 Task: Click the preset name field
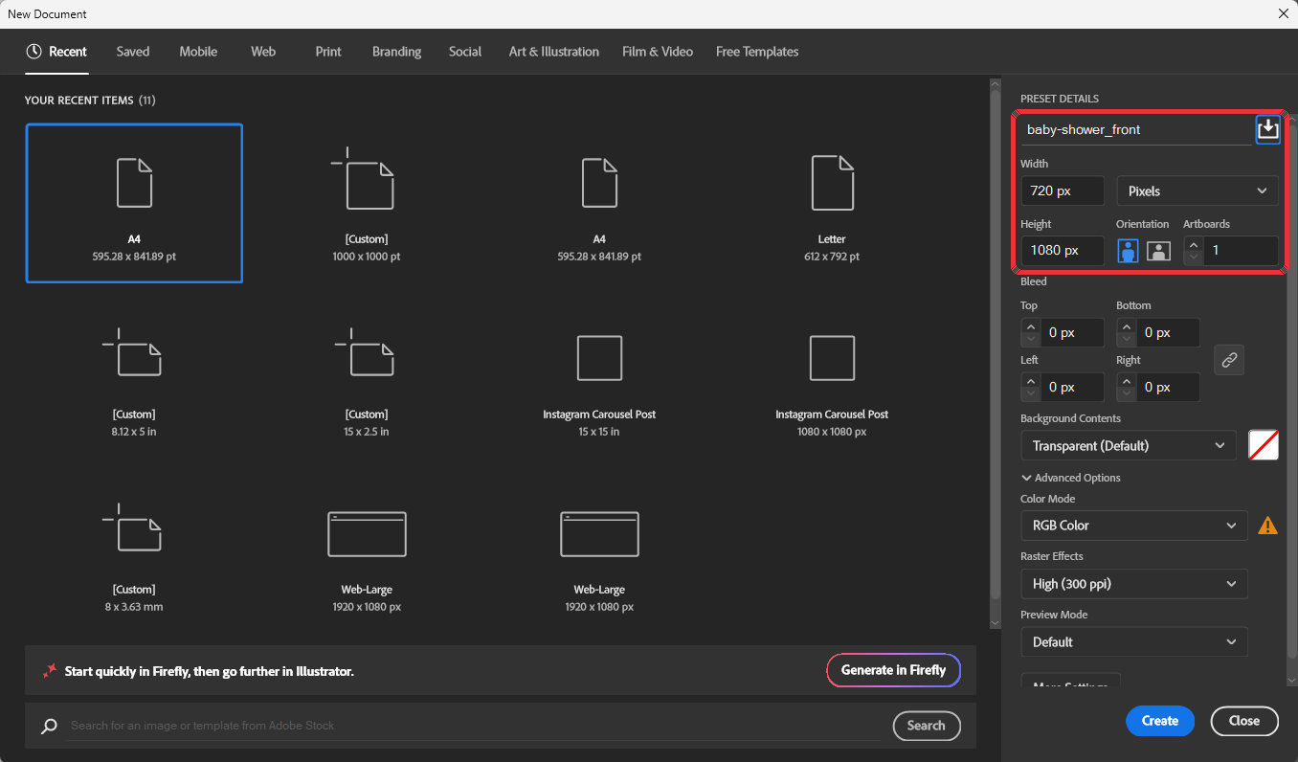(1136, 129)
